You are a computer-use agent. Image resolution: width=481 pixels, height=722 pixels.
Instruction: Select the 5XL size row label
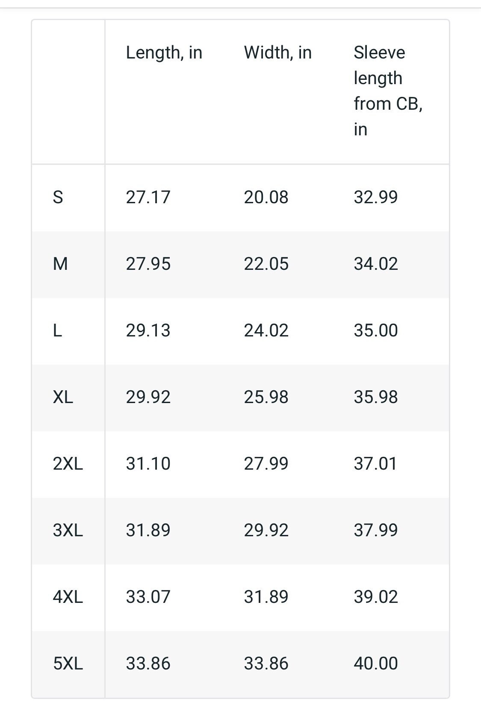(68, 664)
